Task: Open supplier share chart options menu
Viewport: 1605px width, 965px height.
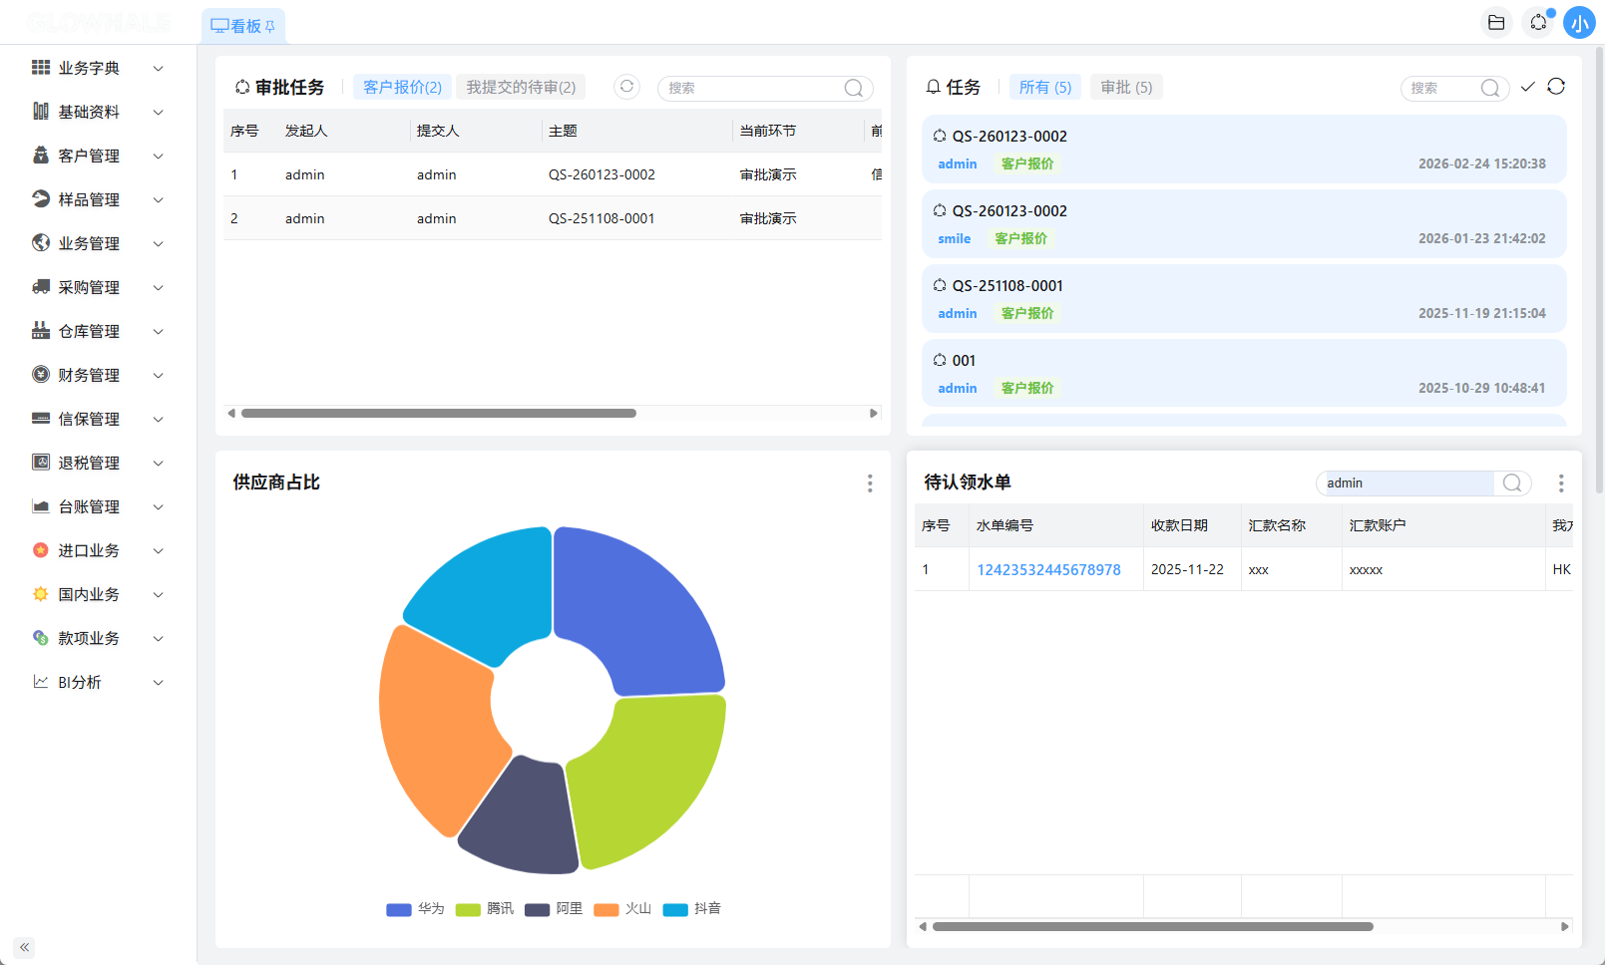Action: [x=870, y=483]
